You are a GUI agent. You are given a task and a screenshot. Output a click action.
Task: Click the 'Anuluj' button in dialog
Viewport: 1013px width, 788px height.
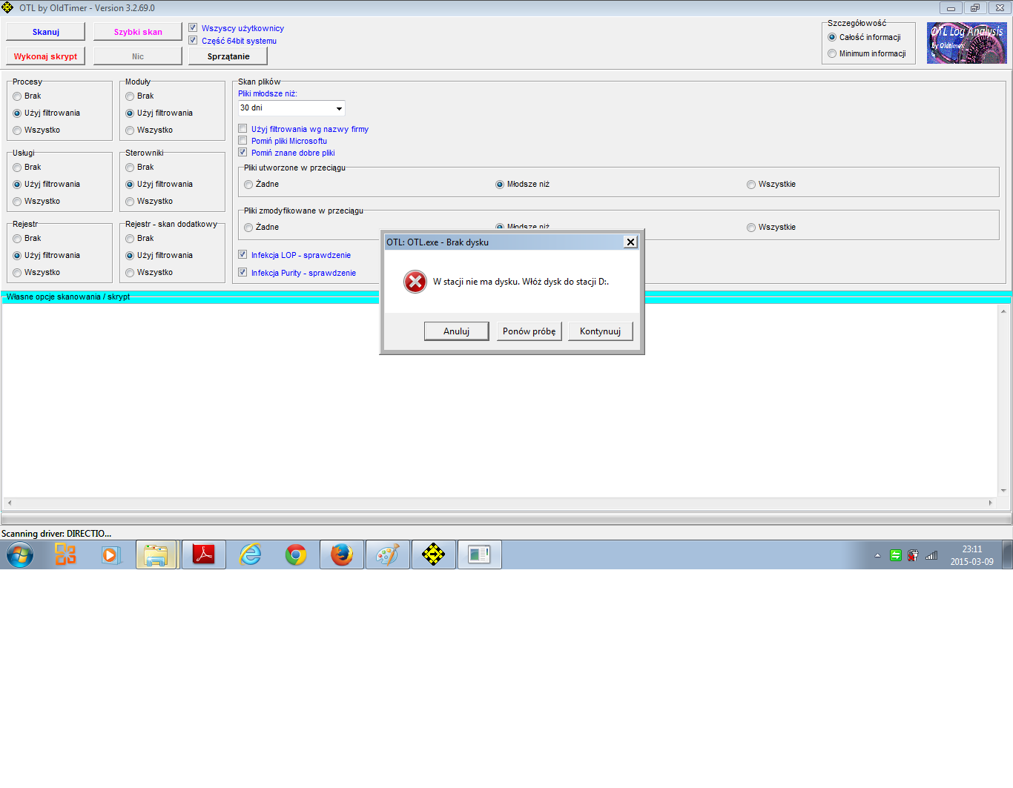tap(456, 331)
